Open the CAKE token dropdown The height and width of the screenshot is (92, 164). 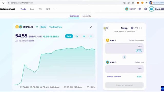112,62
